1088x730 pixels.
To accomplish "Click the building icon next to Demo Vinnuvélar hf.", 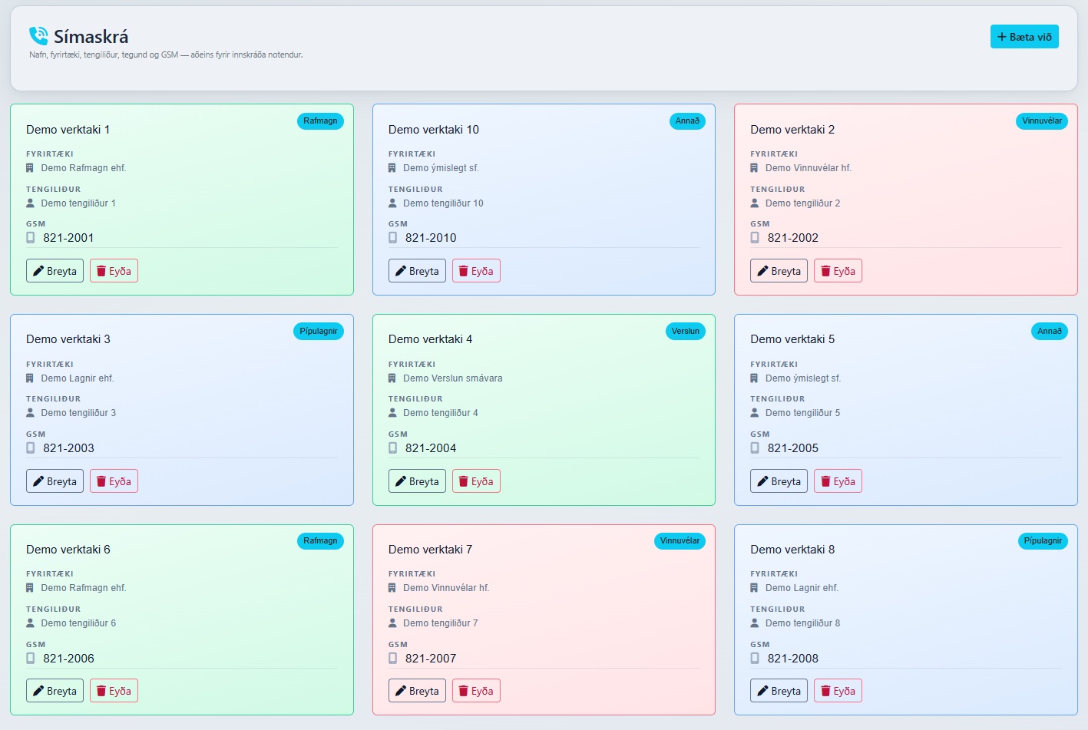I will pyautogui.click(x=754, y=167).
